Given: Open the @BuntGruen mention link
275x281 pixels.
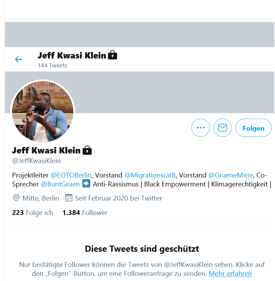Looking at the screenshot, I should click(60, 184).
